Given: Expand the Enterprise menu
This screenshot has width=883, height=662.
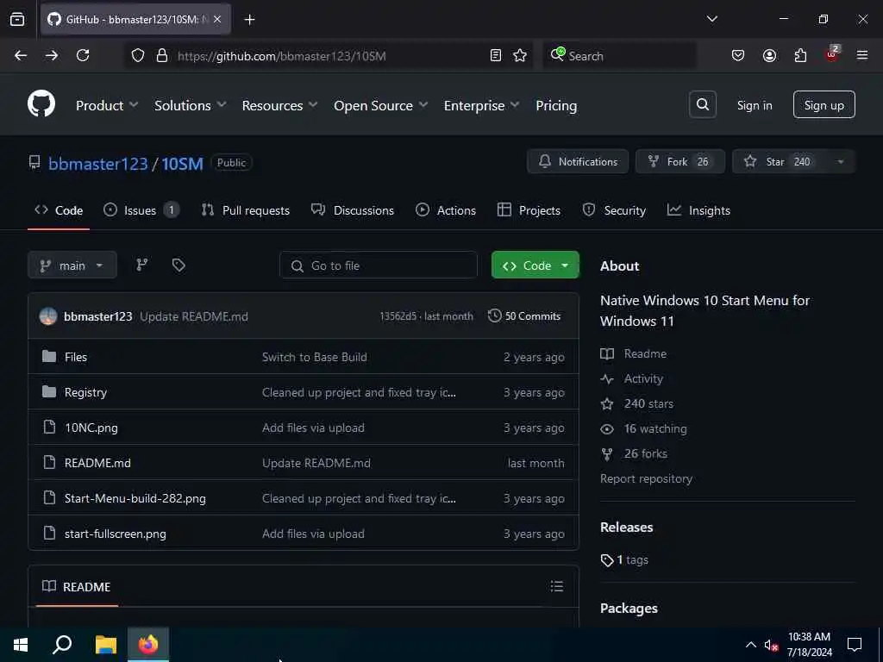Looking at the screenshot, I should (481, 105).
